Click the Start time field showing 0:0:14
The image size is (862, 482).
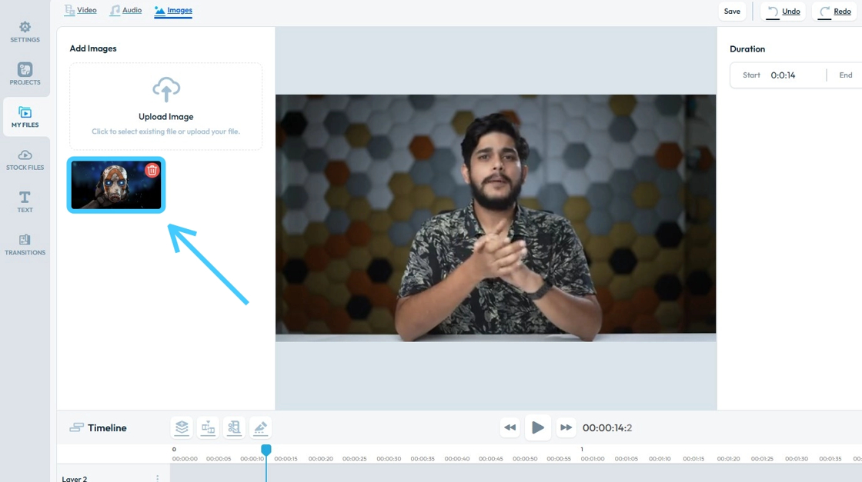783,75
